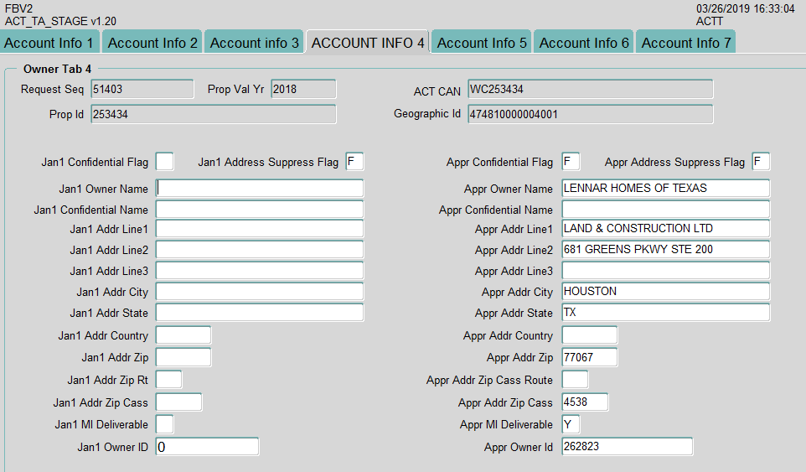
Task: Click the Jan1 Owner ID field
Action: 207,447
